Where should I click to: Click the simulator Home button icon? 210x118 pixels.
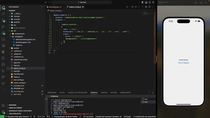click(196, 3)
